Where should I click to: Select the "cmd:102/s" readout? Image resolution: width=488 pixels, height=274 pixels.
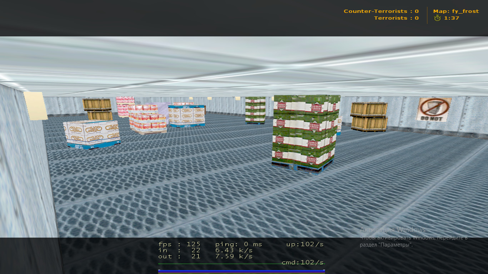tap(303, 263)
